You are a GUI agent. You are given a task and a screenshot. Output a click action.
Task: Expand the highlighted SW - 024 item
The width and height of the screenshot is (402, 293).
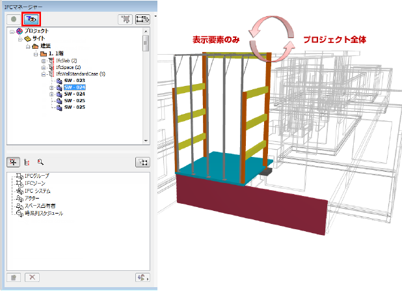(x=51, y=88)
